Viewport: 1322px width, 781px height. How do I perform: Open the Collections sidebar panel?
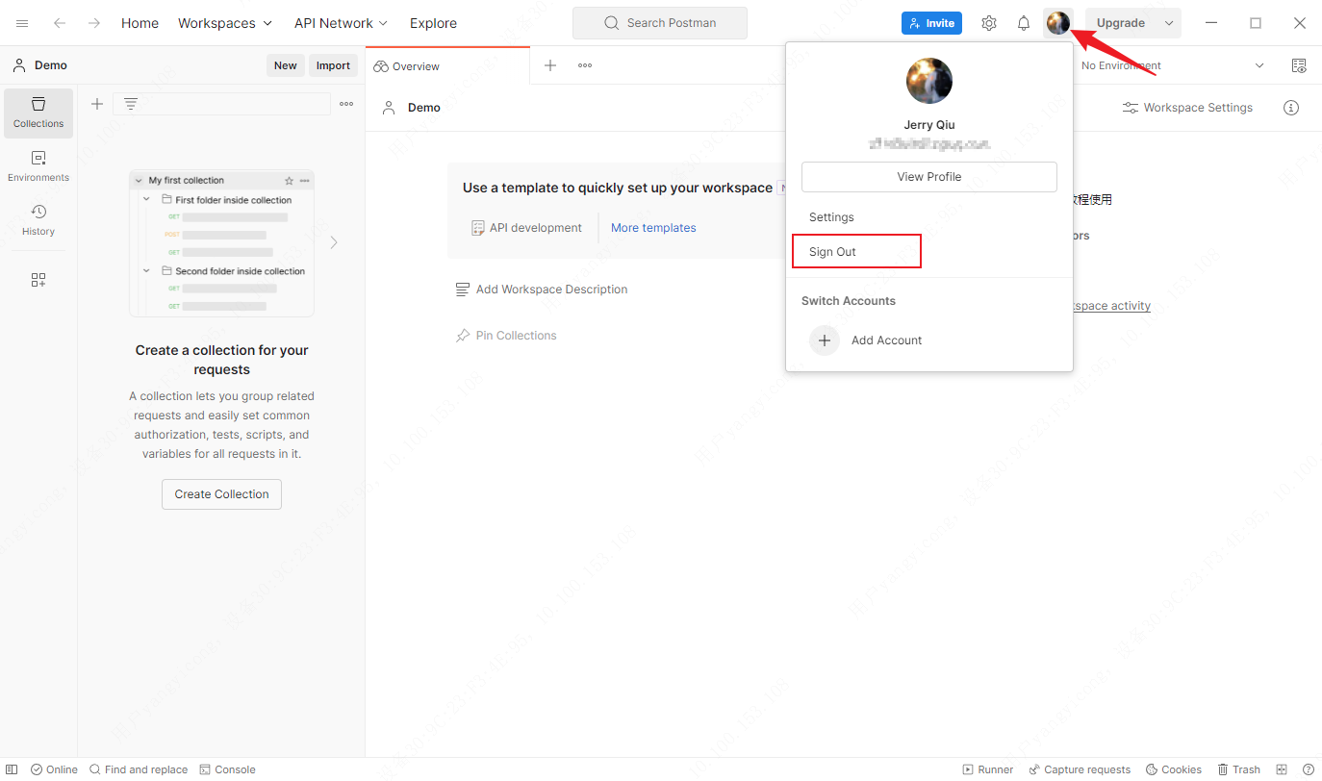click(x=38, y=113)
